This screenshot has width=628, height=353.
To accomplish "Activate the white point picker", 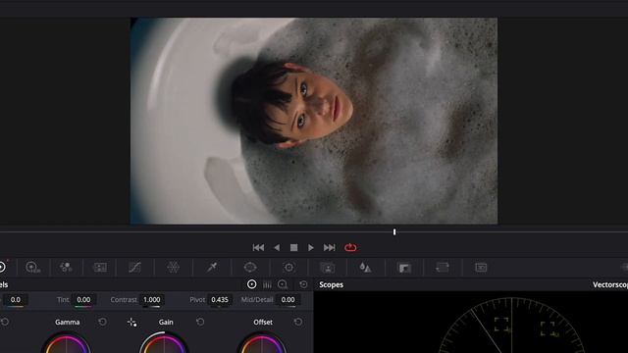I will [131, 323].
